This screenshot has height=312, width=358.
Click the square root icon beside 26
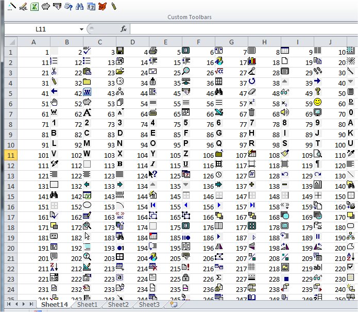click(x=219, y=71)
